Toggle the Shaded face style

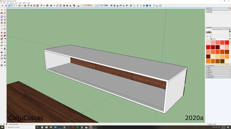144,6
